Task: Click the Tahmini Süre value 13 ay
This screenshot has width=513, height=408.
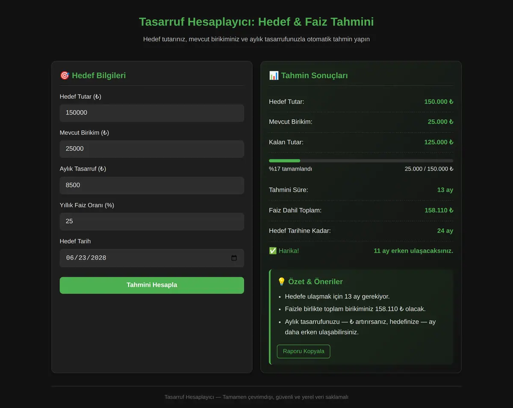Action: pyautogui.click(x=445, y=190)
